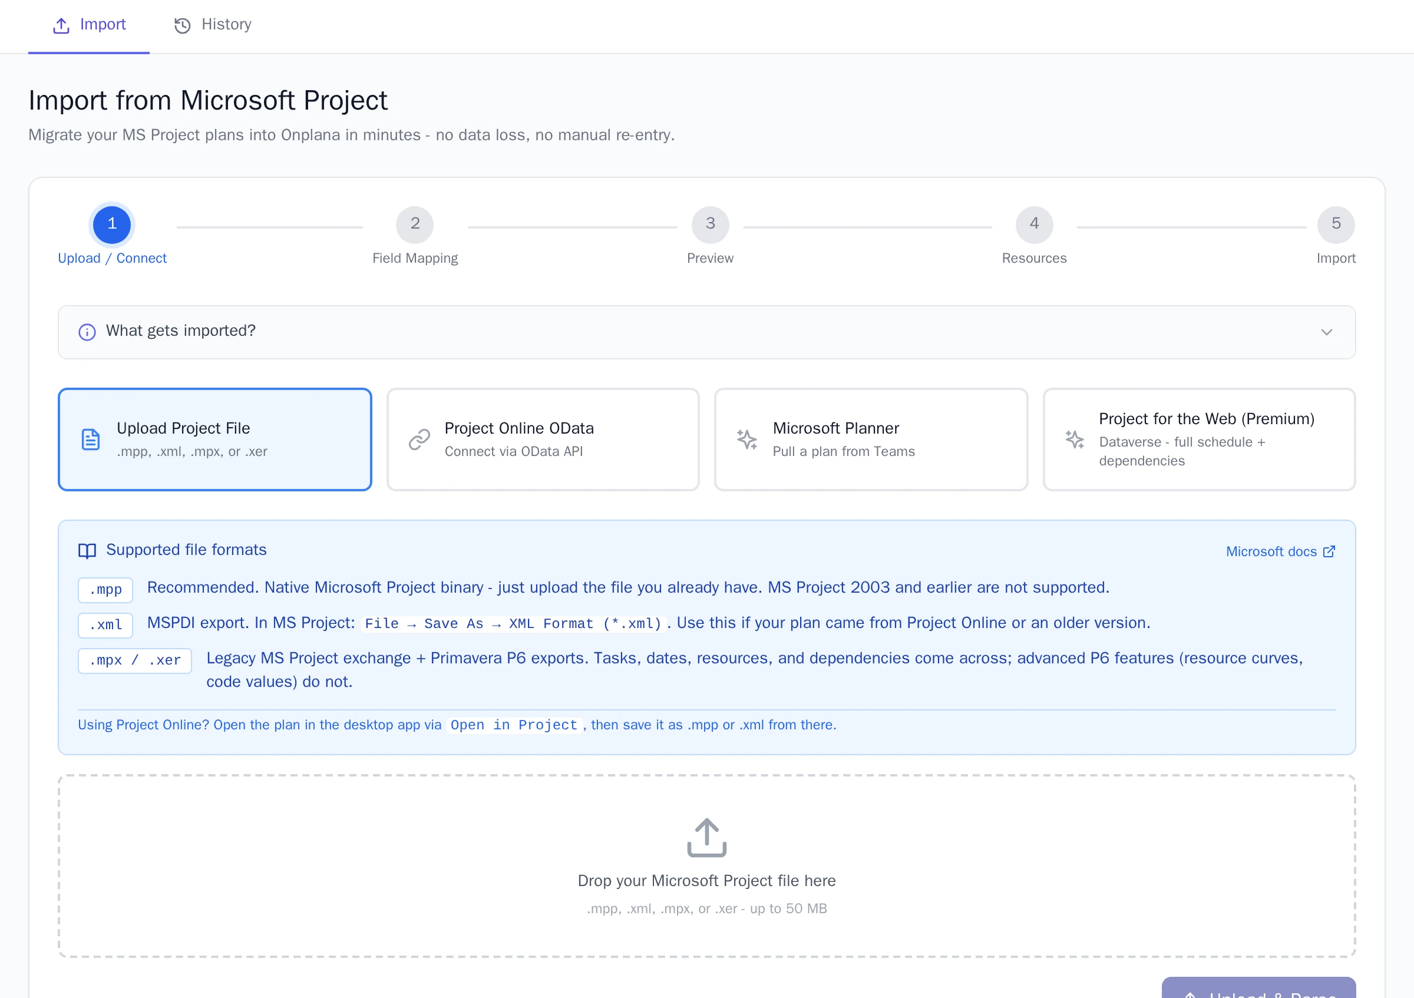Switch to the History tab
This screenshot has height=998, width=1414.
[x=213, y=25]
